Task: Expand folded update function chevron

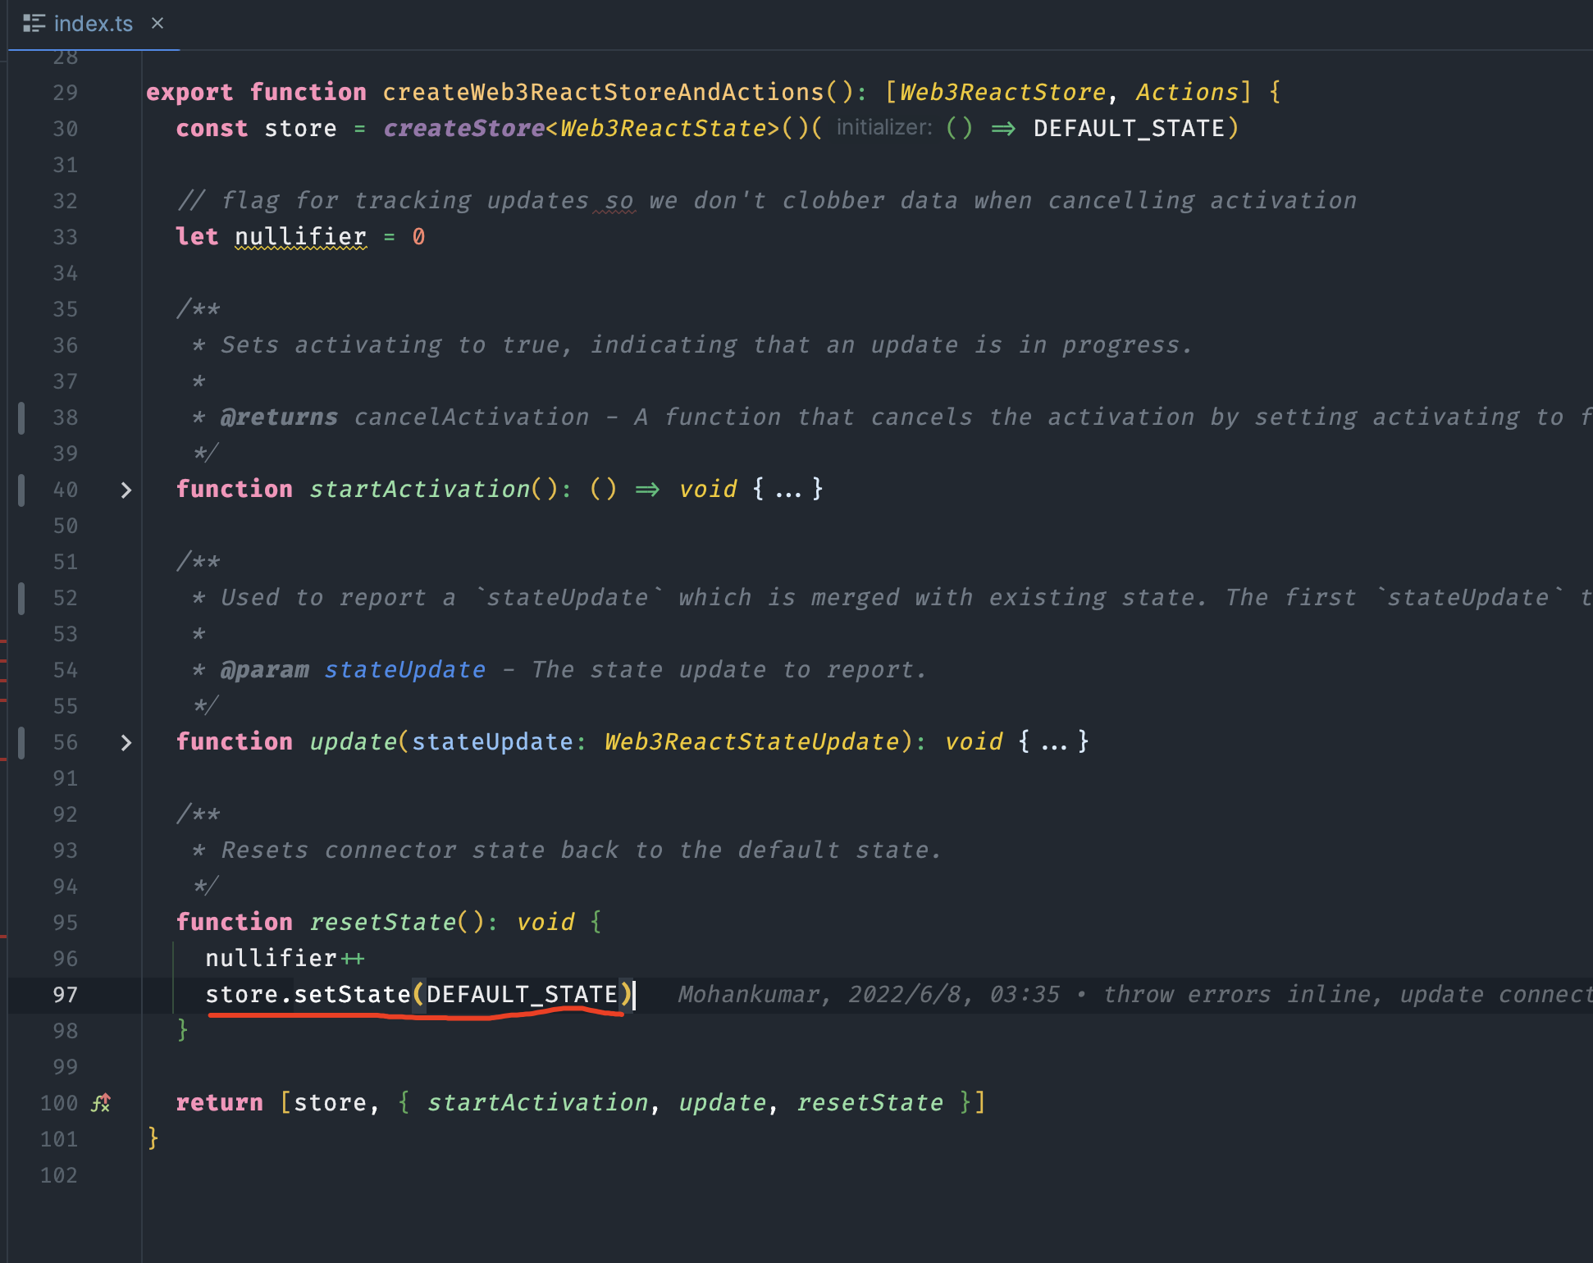Action: point(126,743)
